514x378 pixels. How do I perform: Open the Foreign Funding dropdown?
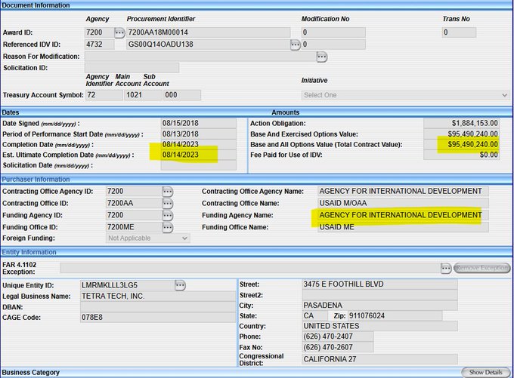147,238
